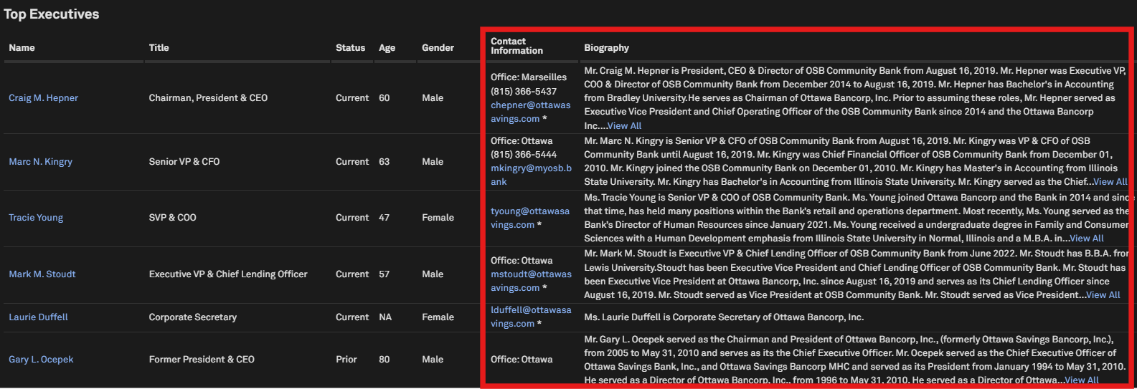The image size is (1137, 389).
Task: Click the Gender column header
Action: coord(438,48)
